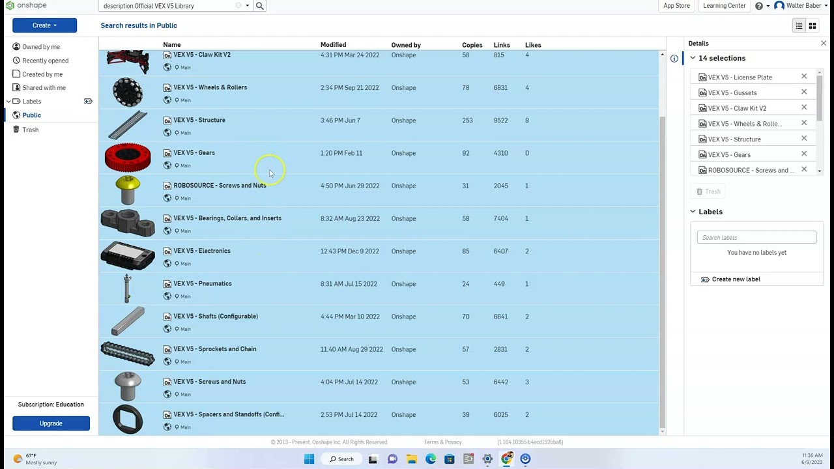Click the create label icon beside Labels

point(88,102)
